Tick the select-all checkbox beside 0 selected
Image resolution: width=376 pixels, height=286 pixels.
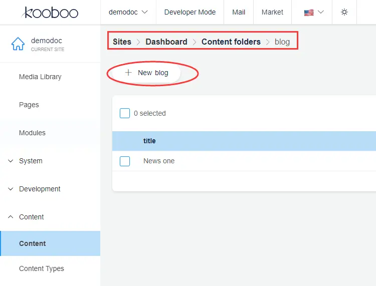[x=125, y=113]
